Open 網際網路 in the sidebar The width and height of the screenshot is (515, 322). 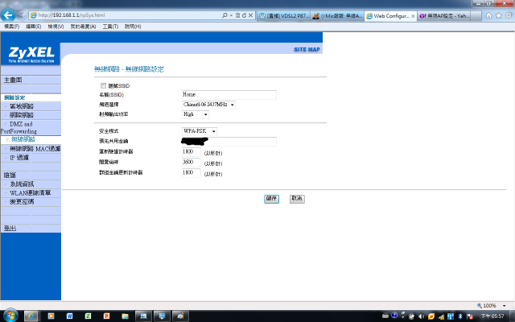pyautogui.click(x=22, y=115)
